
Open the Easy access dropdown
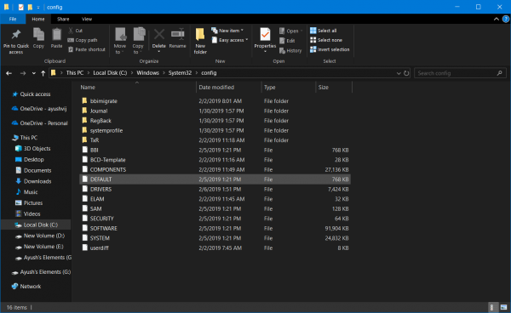pyautogui.click(x=230, y=40)
